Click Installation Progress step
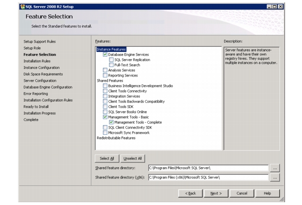Viewport: 302px width, 205px height. point(40,113)
